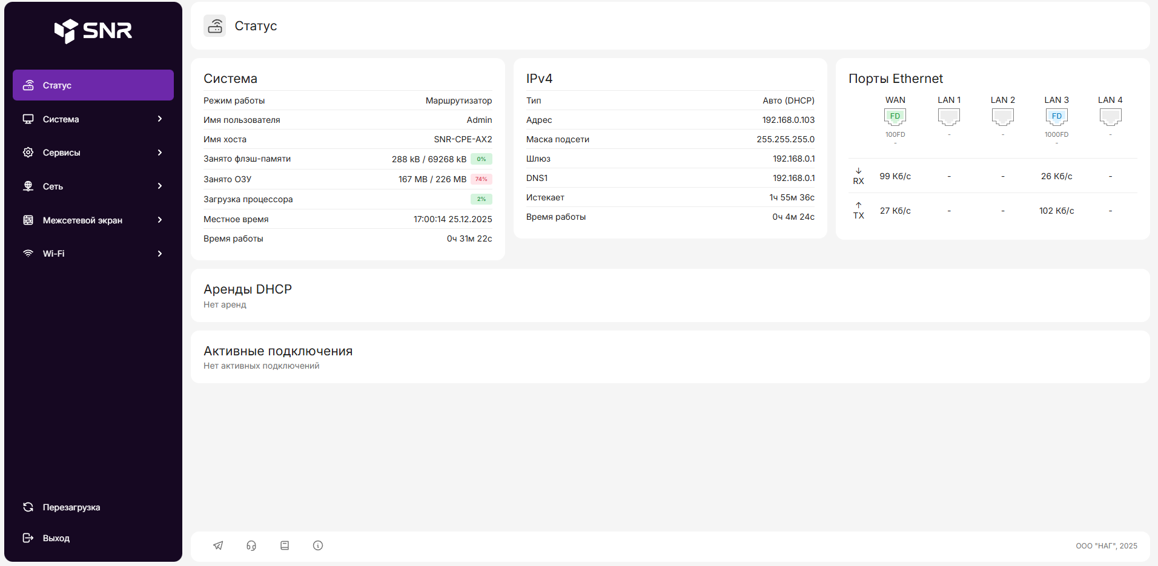1158x566 pixels.
Task: Expand the Система menu chevron
Action: (x=160, y=119)
